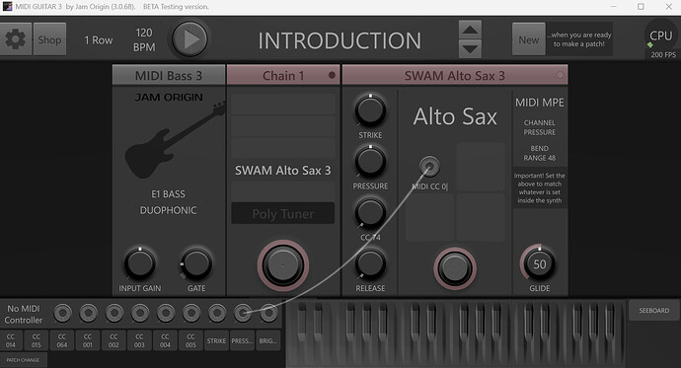This screenshot has width=681, height=368.
Task: Click the CC 001 controller label
Action: click(88, 340)
